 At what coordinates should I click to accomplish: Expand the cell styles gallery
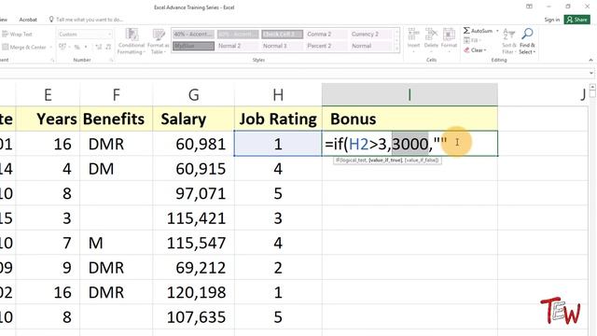coord(397,49)
